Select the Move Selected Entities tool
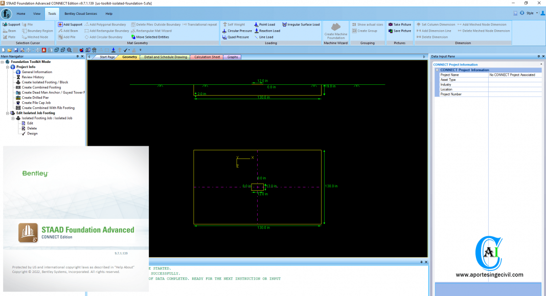Screen dimensions: 546x296 tap(153, 36)
